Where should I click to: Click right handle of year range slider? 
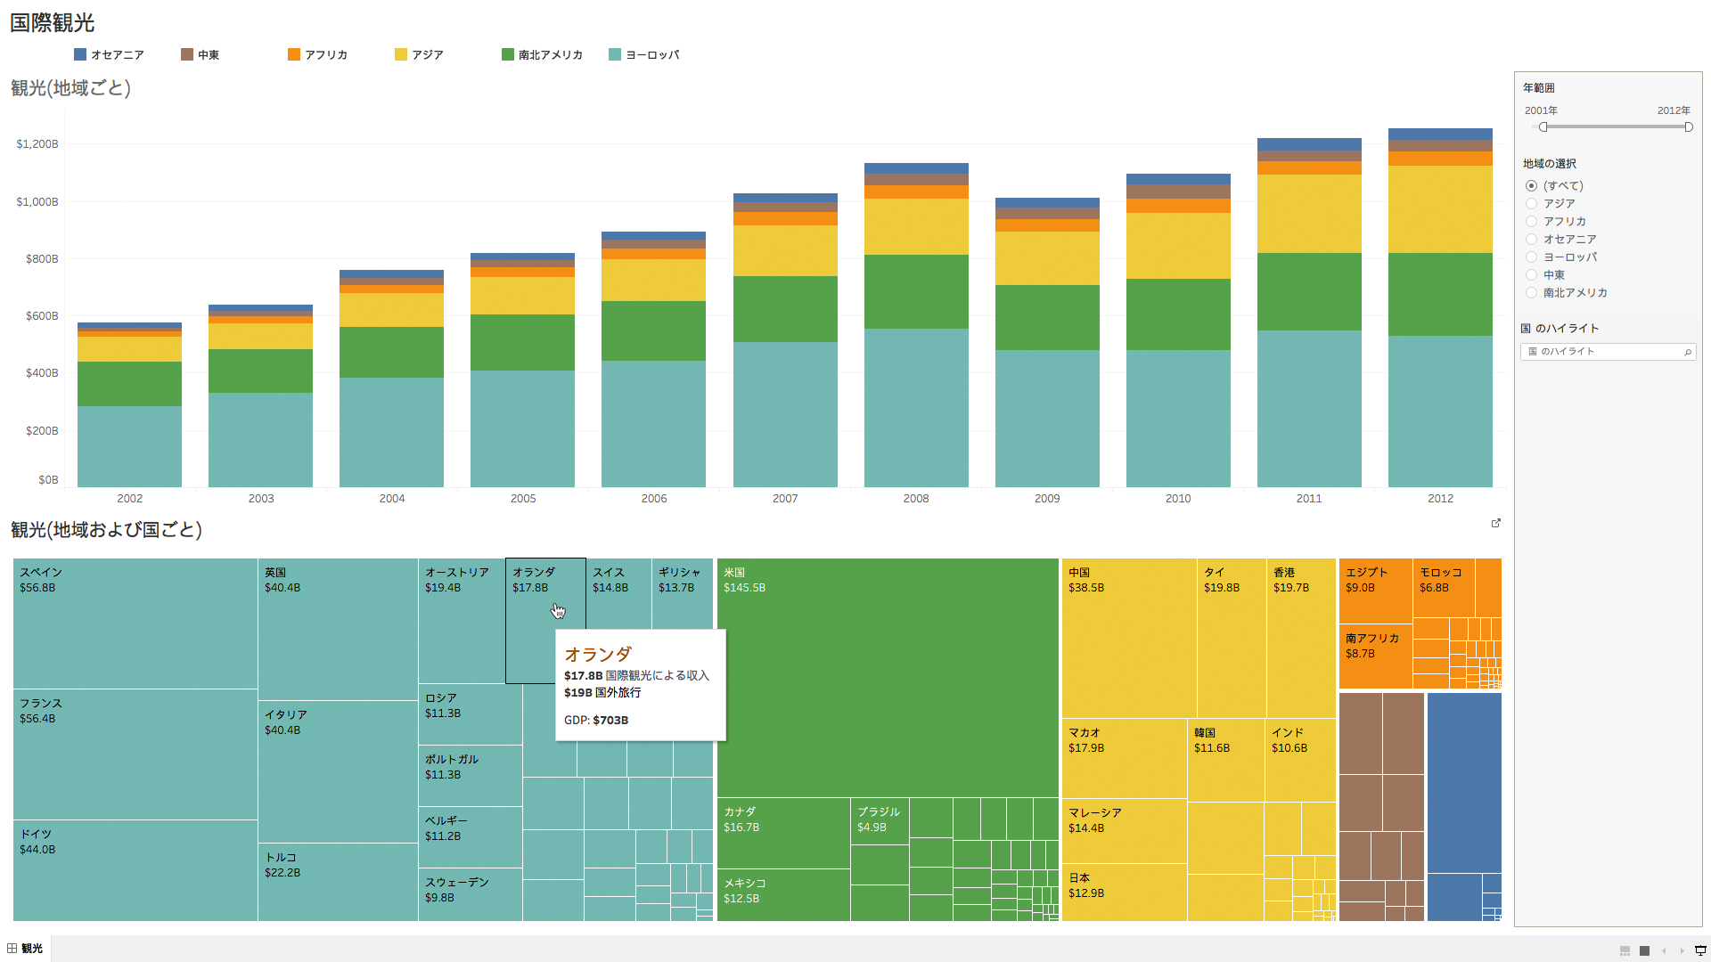pyautogui.click(x=1688, y=127)
